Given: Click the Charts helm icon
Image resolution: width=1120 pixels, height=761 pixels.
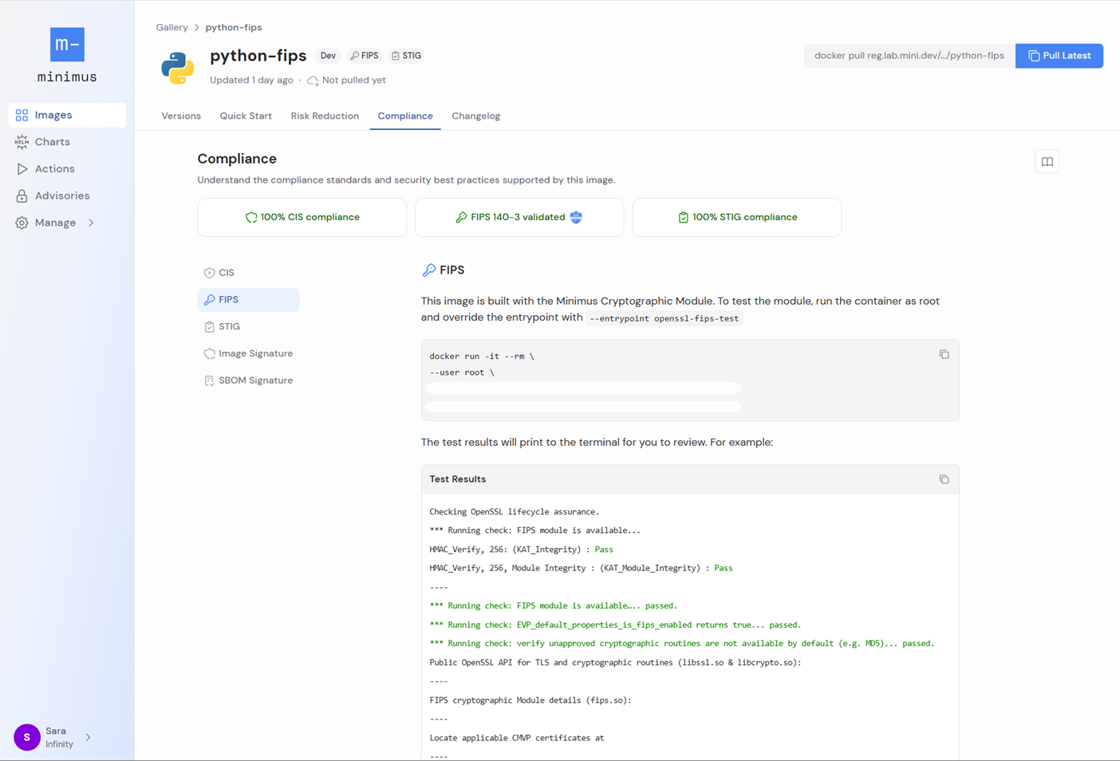Looking at the screenshot, I should [22, 142].
